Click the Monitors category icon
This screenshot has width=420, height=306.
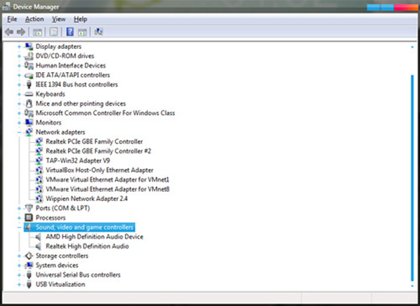(x=29, y=123)
